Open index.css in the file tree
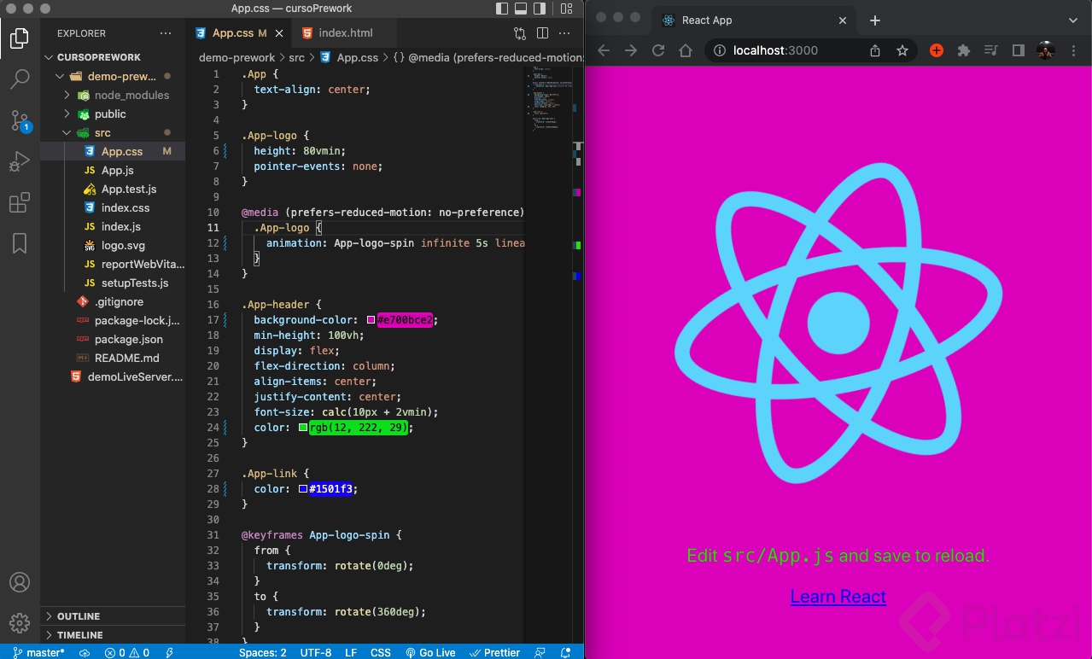Image resolution: width=1092 pixels, height=659 pixels. 126,208
